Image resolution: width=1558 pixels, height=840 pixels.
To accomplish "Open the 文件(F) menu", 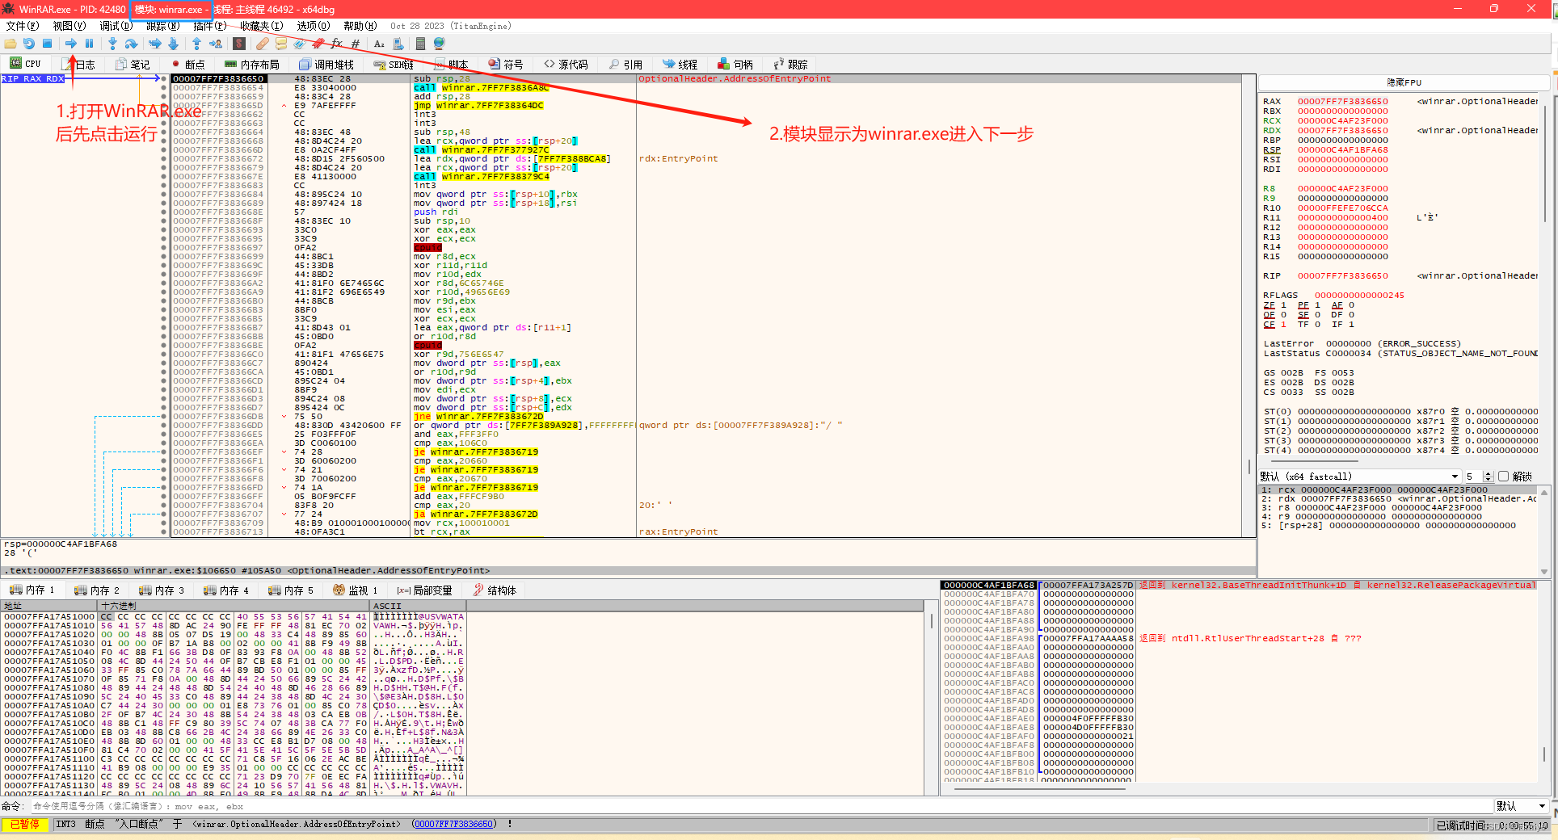I will click(23, 26).
